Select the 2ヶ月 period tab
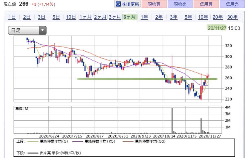This screenshot has width=249, height=158. [x=100, y=17]
